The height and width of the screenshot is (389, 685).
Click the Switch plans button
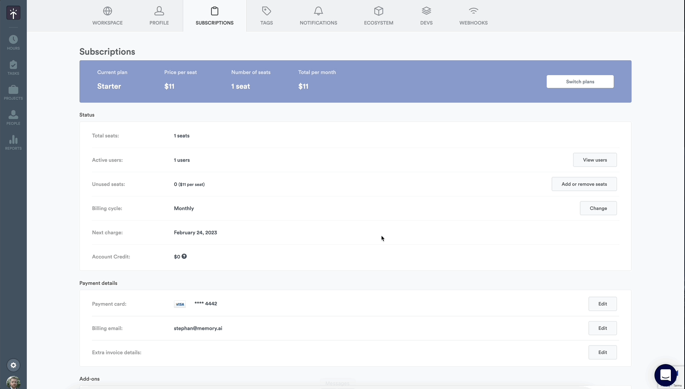pos(580,81)
